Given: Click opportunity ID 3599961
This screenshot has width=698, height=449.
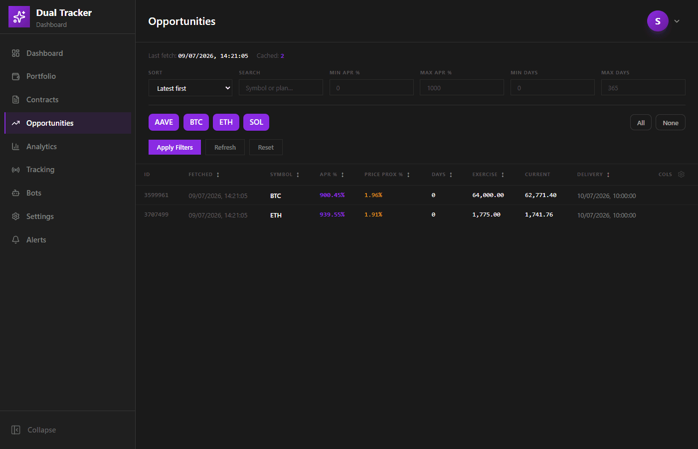Looking at the screenshot, I should coord(156,195).
